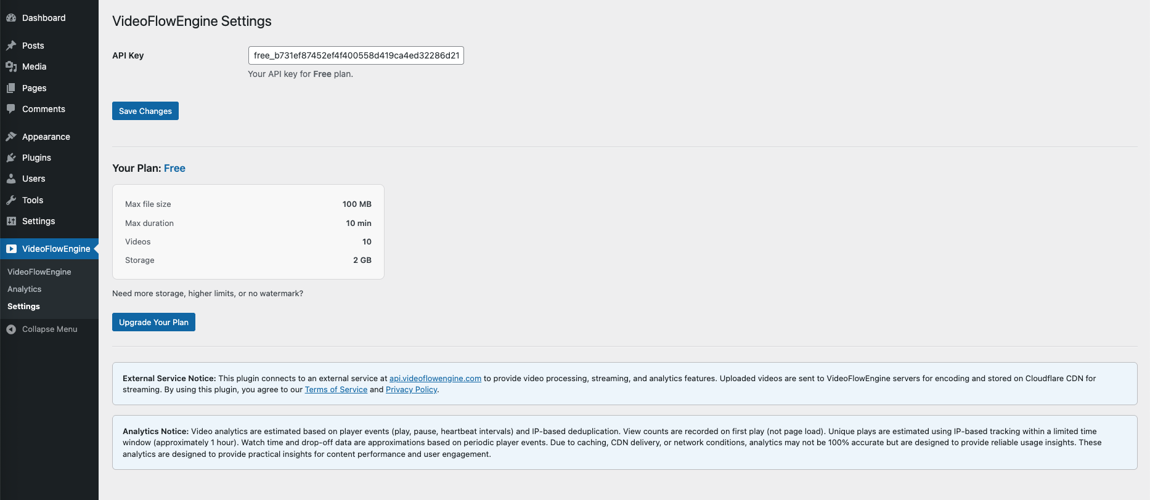Follow the Terms of Service link
Screen dimensions: 1150x500
click(336, 390)
